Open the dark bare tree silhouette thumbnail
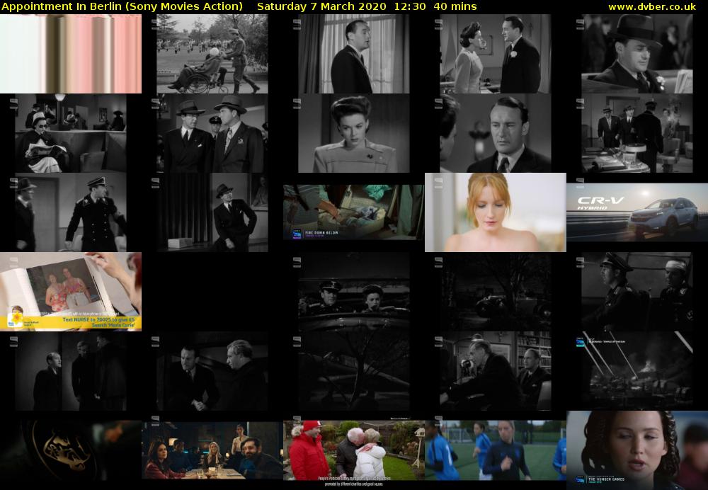The height and width of the screenshot is (490, 708). click(353, 371)
